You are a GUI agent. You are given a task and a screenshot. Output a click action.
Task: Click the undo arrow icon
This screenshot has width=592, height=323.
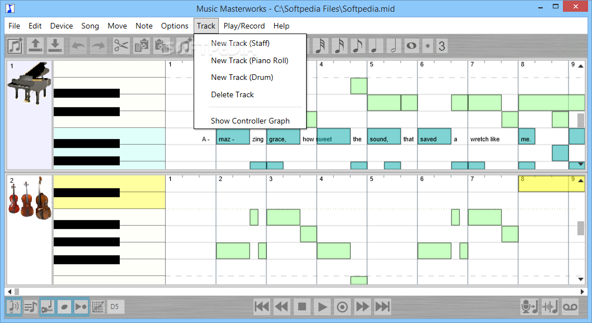79,46
